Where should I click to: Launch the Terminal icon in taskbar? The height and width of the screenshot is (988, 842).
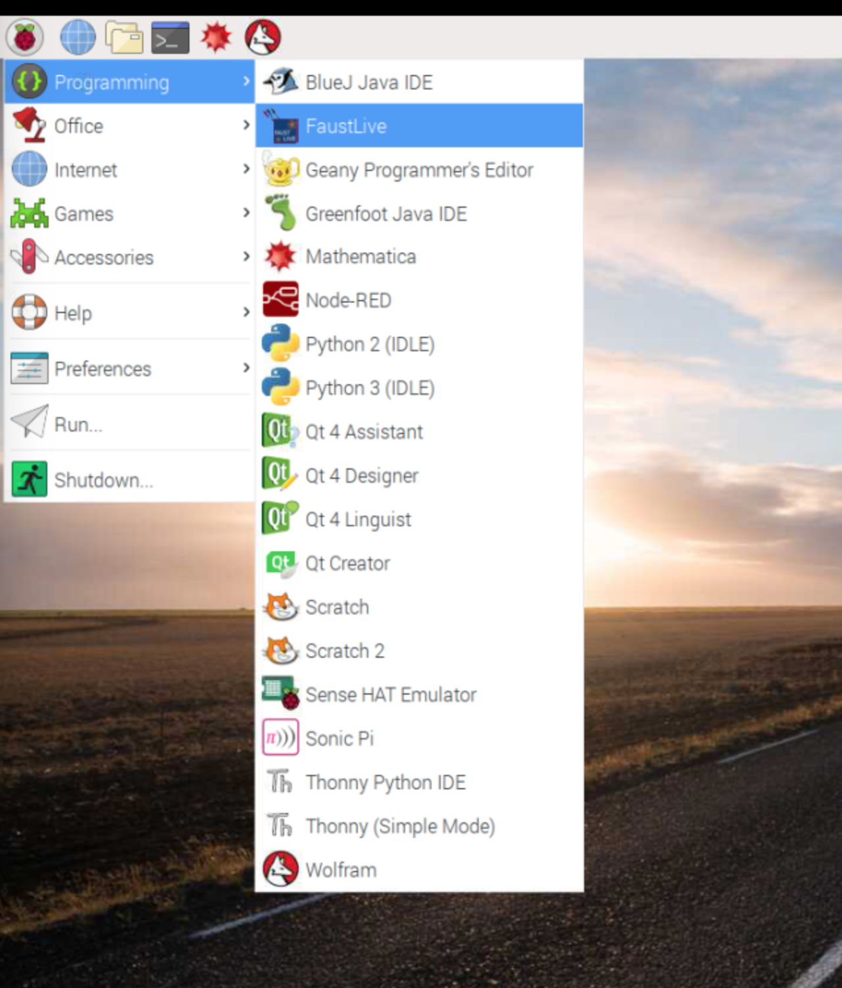(x=170, y=37)
